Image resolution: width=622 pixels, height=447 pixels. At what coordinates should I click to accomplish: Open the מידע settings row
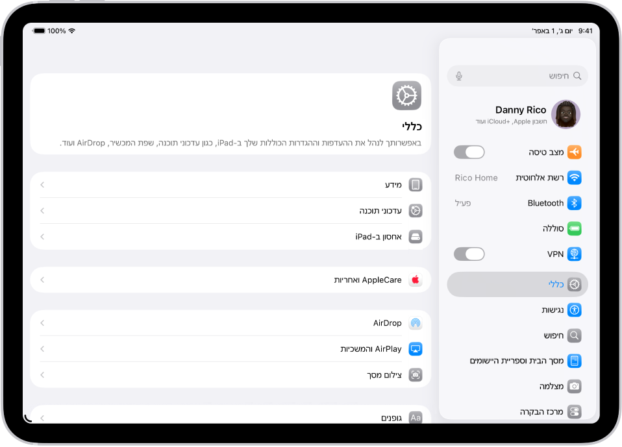[230, 185]
